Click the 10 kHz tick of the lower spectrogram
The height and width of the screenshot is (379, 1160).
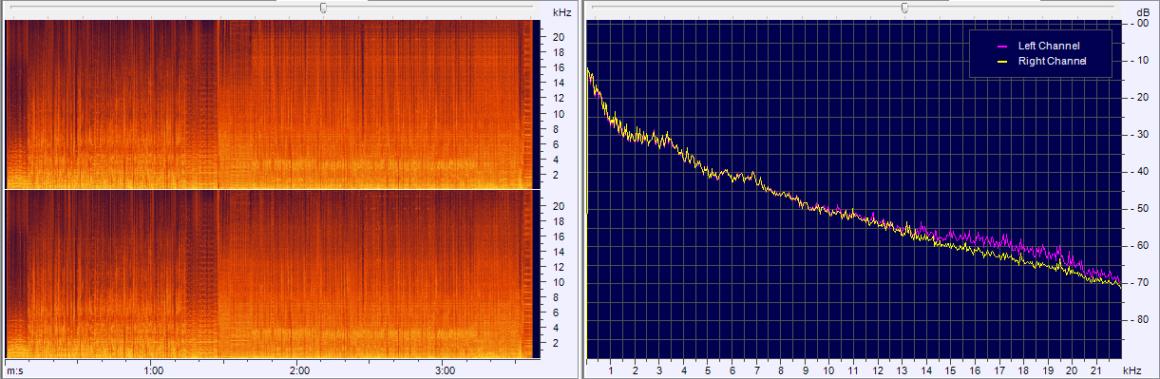560,283
